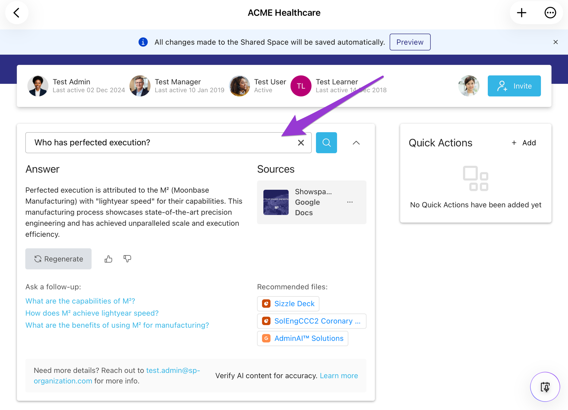Screen dimensions: 568x410
Task: Select Test Admin's avatar
Action: tap(38, 86)
